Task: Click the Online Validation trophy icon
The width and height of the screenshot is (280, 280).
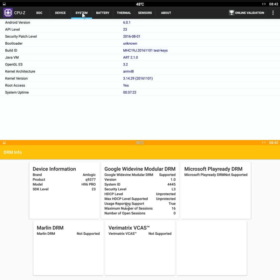Action: (232, 13)
